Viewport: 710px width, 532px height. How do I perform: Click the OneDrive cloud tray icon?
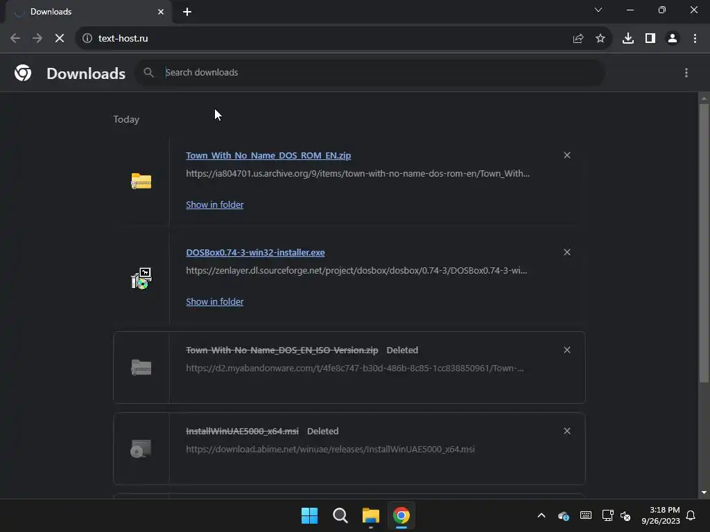click(563, 515)
